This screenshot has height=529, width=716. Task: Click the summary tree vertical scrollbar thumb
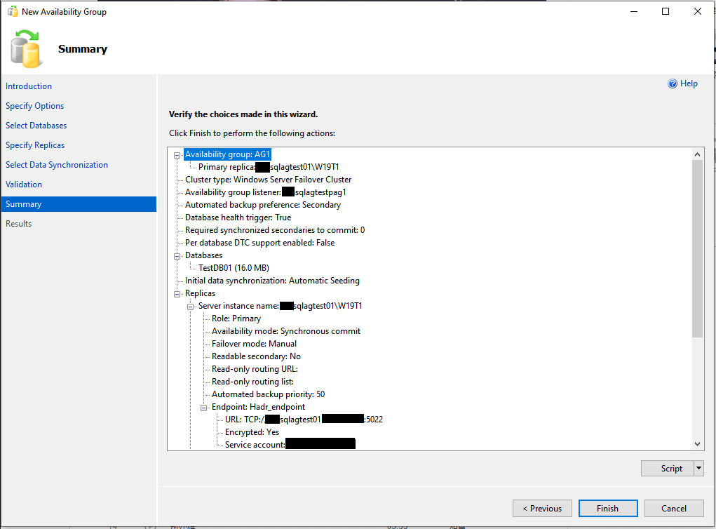(x=697, y=249)
